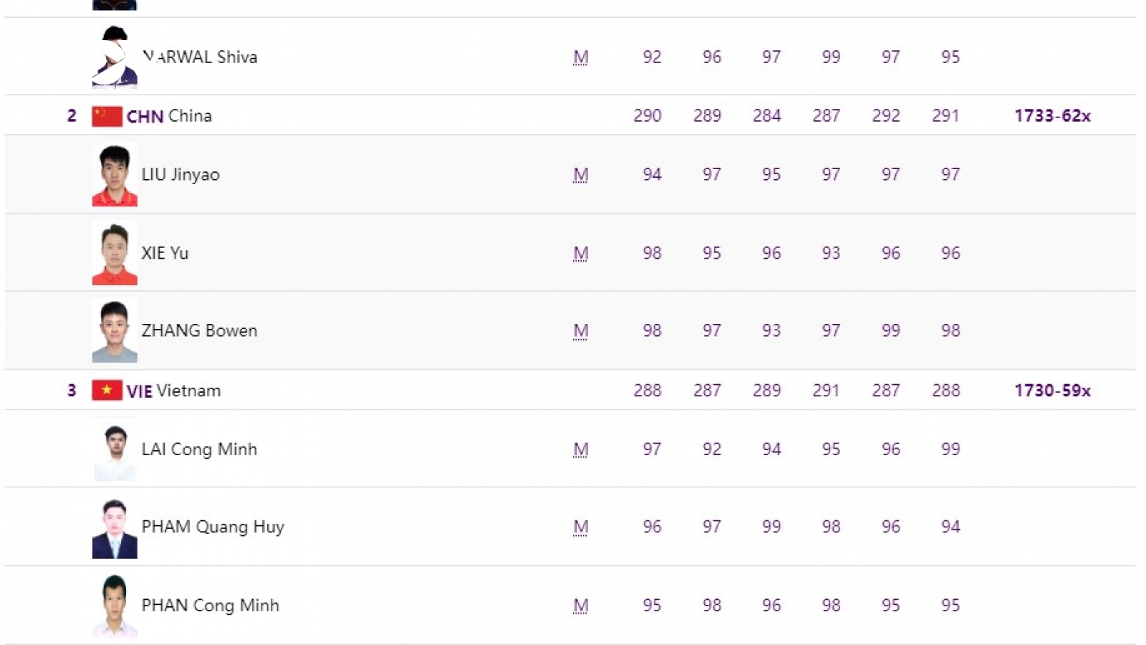Open XIE Yu's athlete photo
Screen dimensions: 1146x645
click(115, 253)
